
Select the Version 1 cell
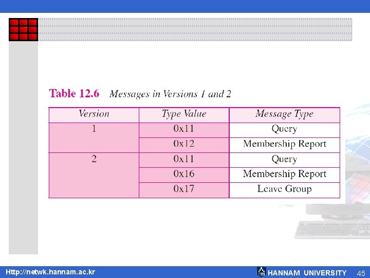click(94, 137)
